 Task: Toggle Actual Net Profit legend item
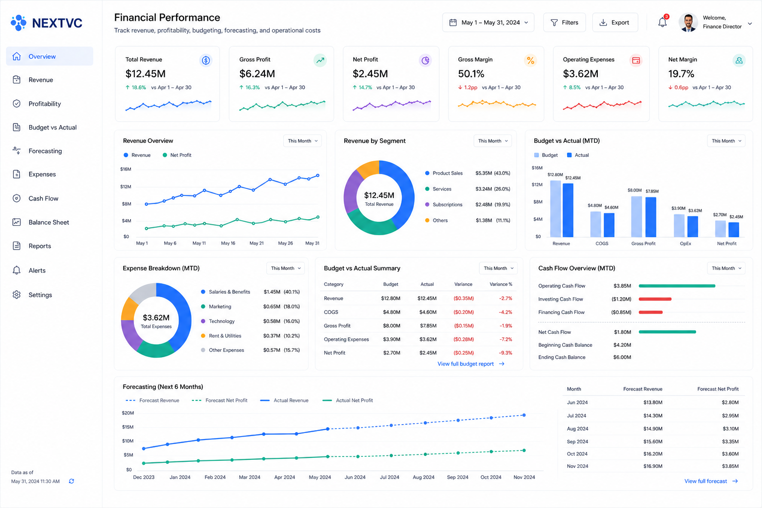[347, 400]
